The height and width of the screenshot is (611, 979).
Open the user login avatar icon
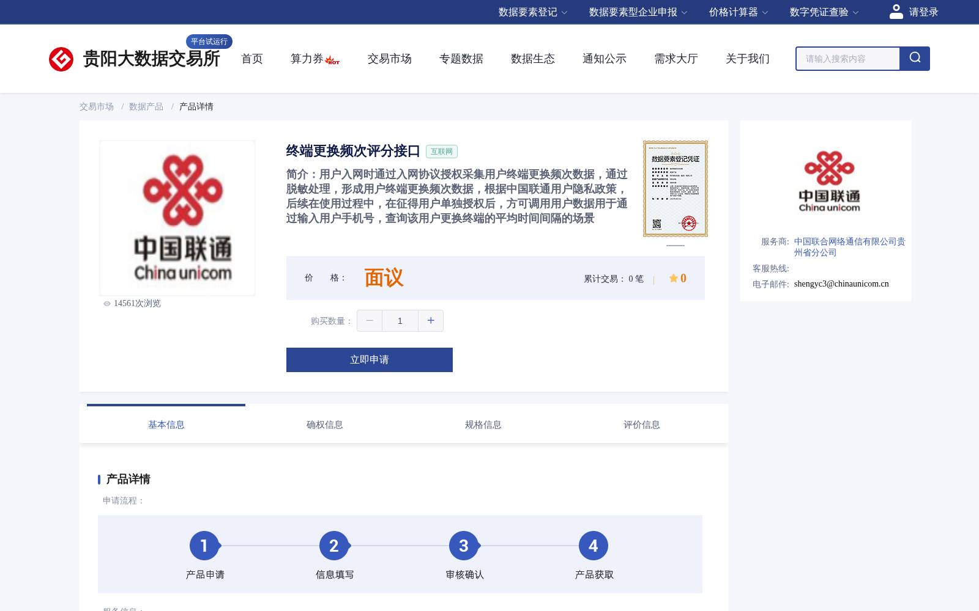coord(896,12)
